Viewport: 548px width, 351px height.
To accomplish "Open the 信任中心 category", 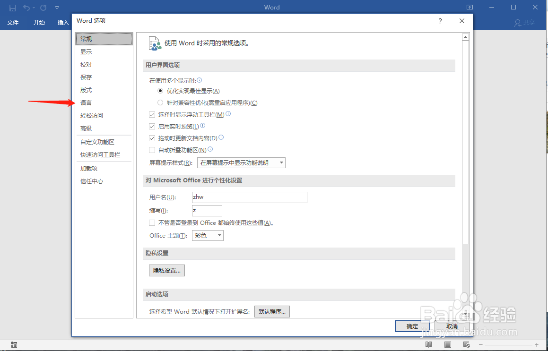I will pyautogui.click(x=104, y=181).
